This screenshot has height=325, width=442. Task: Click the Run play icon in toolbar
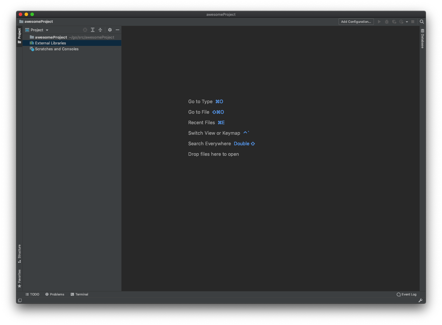tap(379, 22)
